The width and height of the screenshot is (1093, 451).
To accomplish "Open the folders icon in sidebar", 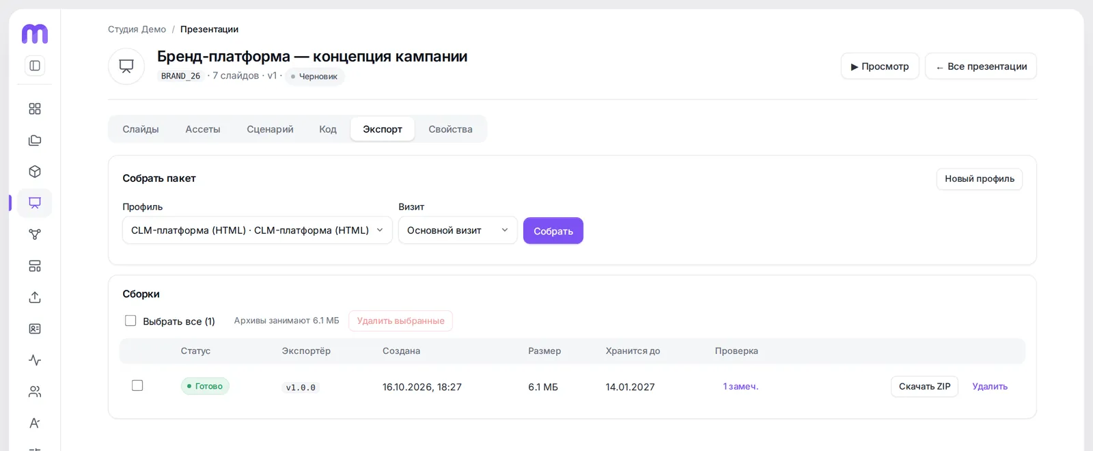I will (35, 140).
